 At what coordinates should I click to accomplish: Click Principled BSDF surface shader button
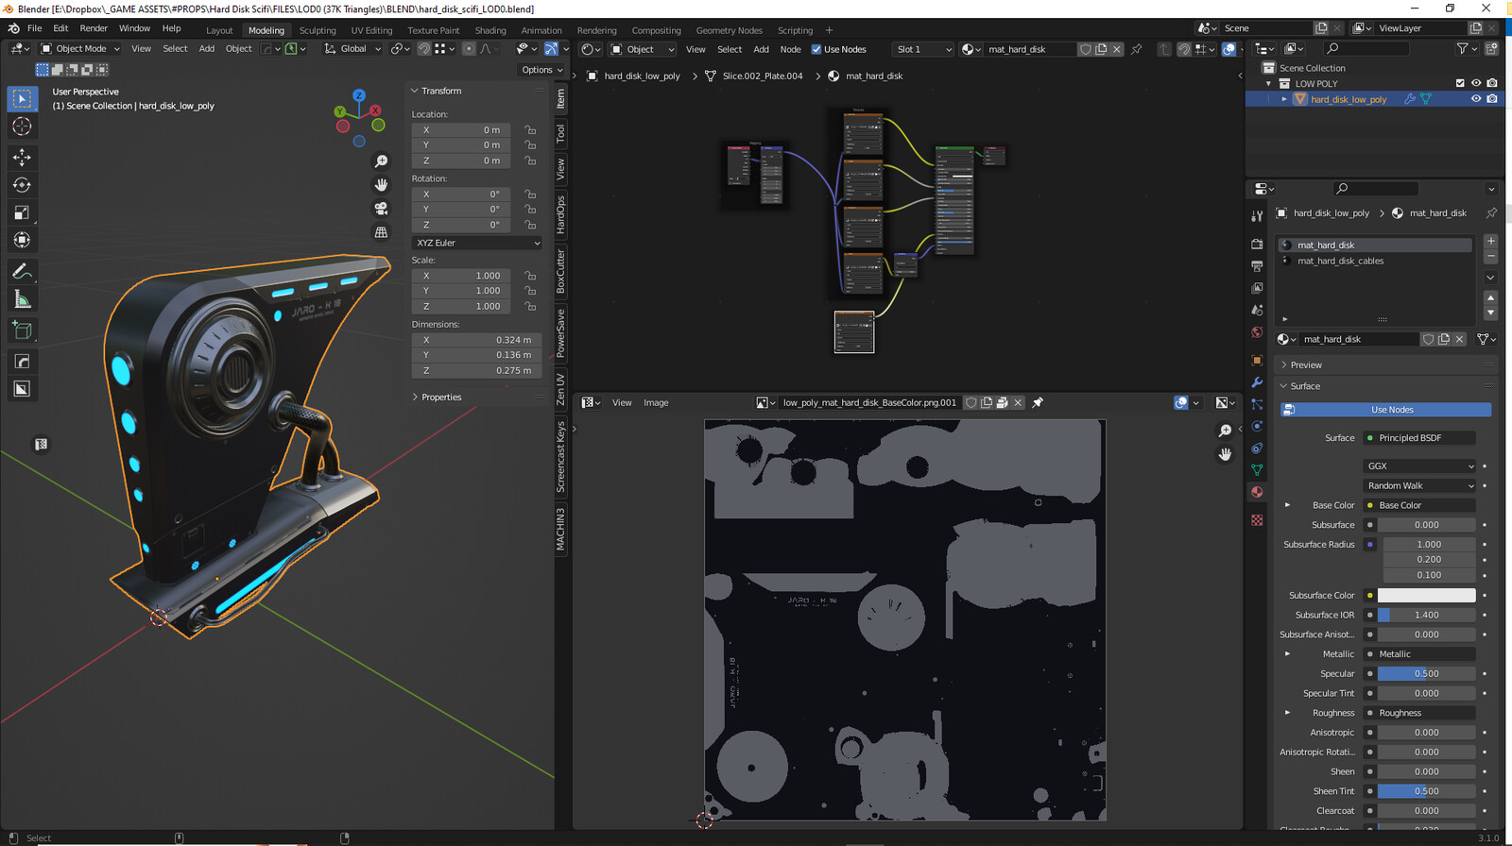point(1420,438)
